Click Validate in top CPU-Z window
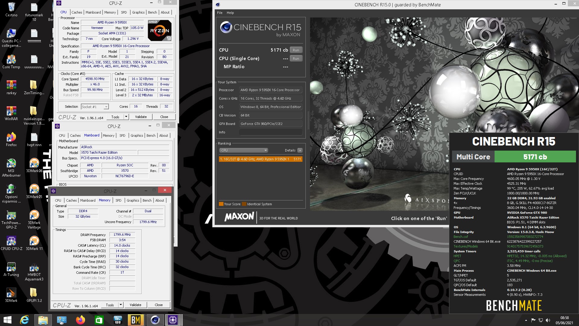Image resolution: width=579 pixels, height=326 pixels. pyautogui.click(x=141, y=117)
